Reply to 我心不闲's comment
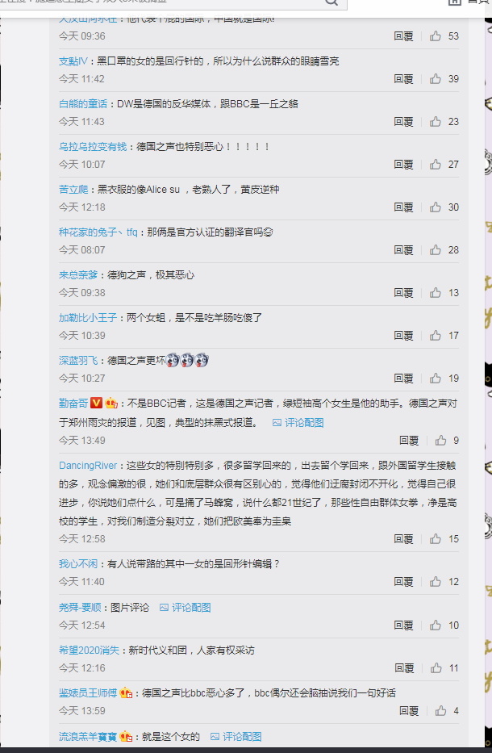 (403, 582)
